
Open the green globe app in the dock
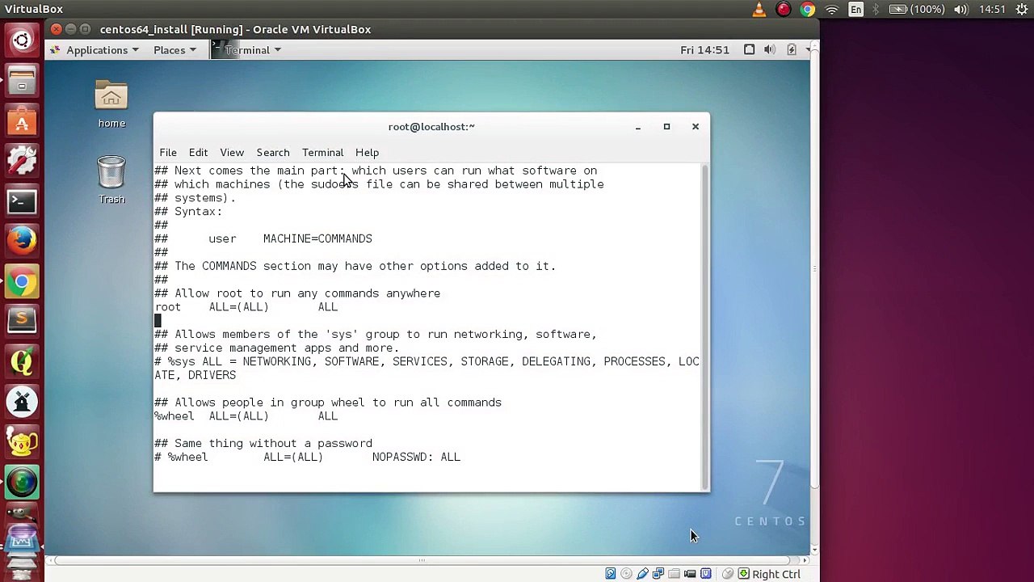[22, 483]
